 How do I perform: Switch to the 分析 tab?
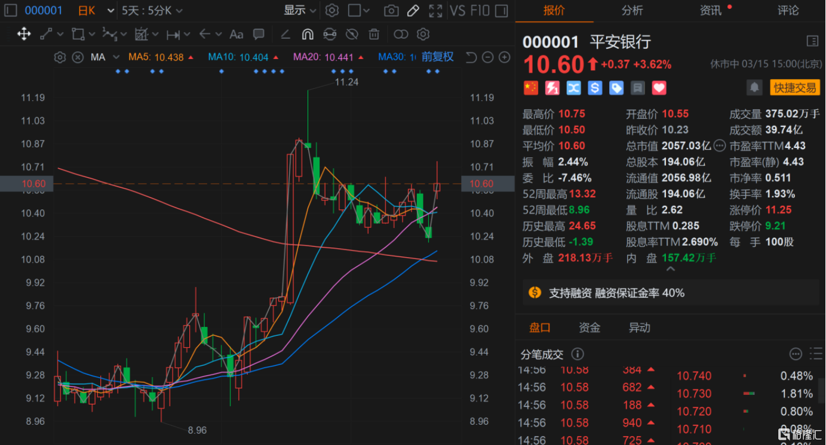pos(632,10)
